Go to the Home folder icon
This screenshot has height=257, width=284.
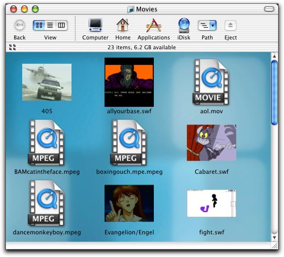tap(123, 25)
